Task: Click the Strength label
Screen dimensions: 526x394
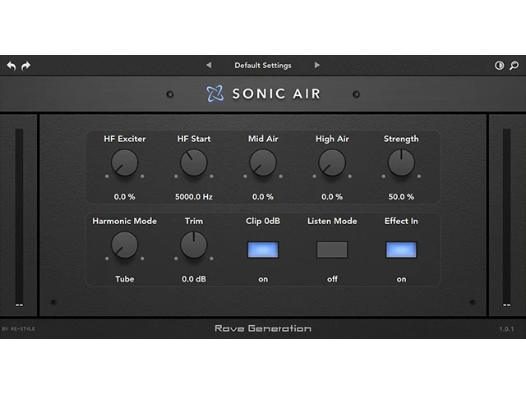Action: [401, 139]
